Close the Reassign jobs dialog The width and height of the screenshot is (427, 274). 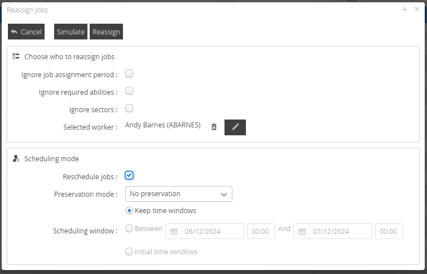point(417,10)
